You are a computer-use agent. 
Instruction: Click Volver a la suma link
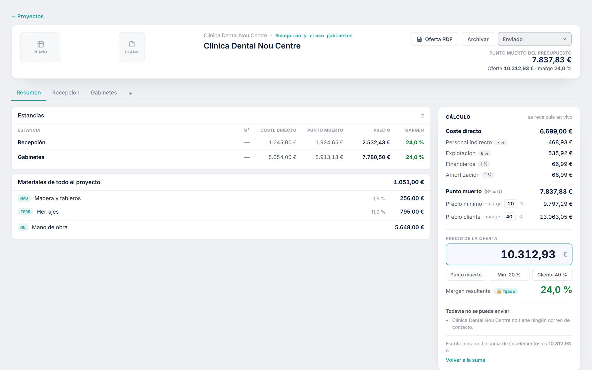[x=465, y=360]
